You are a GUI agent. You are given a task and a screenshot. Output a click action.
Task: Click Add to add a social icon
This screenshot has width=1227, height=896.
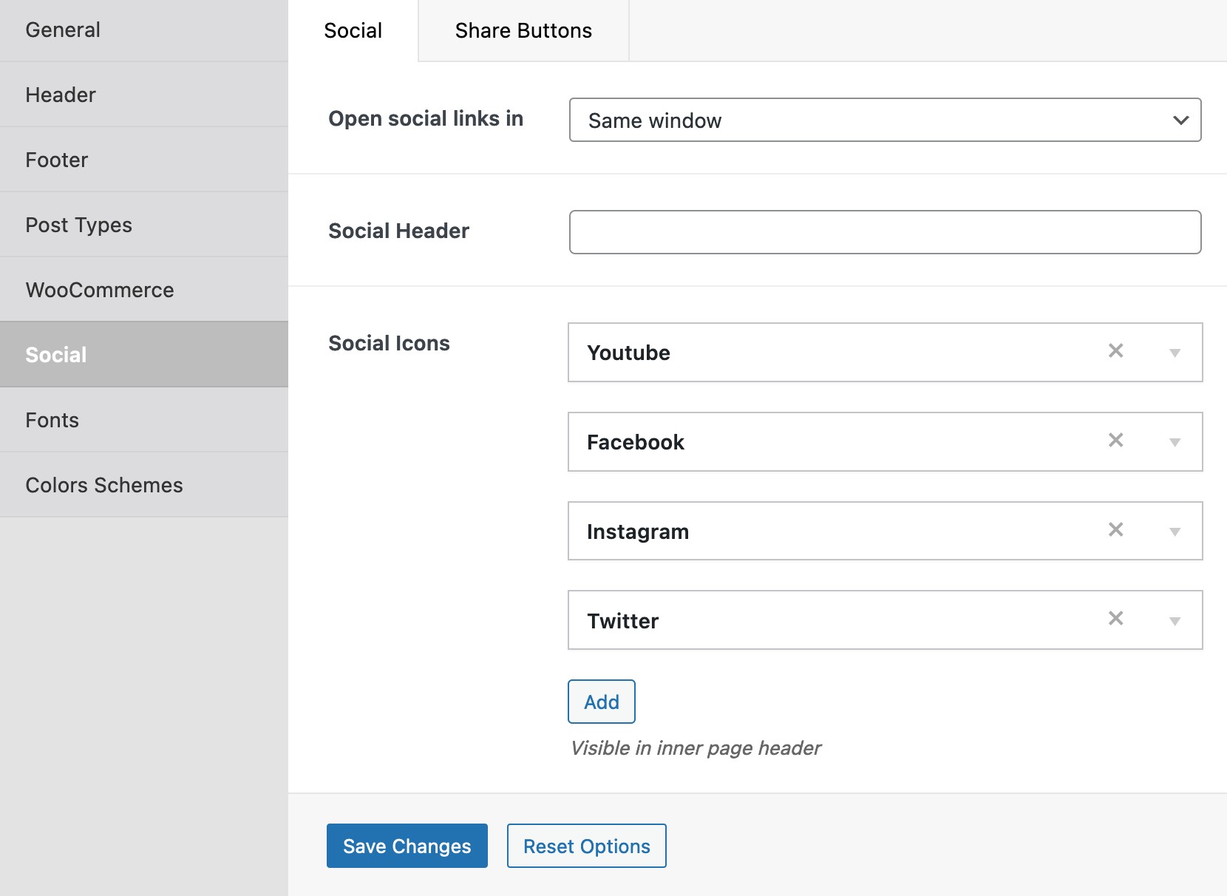pyautogui.click(x=602, y=702)
